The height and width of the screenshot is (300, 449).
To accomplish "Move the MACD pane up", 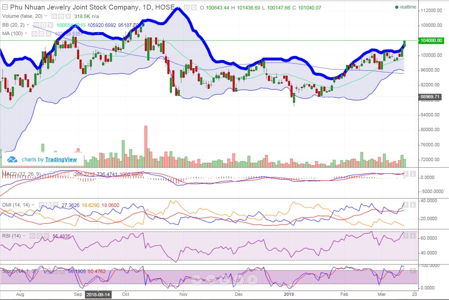I will pyautogui.click(x=406, y=174).
